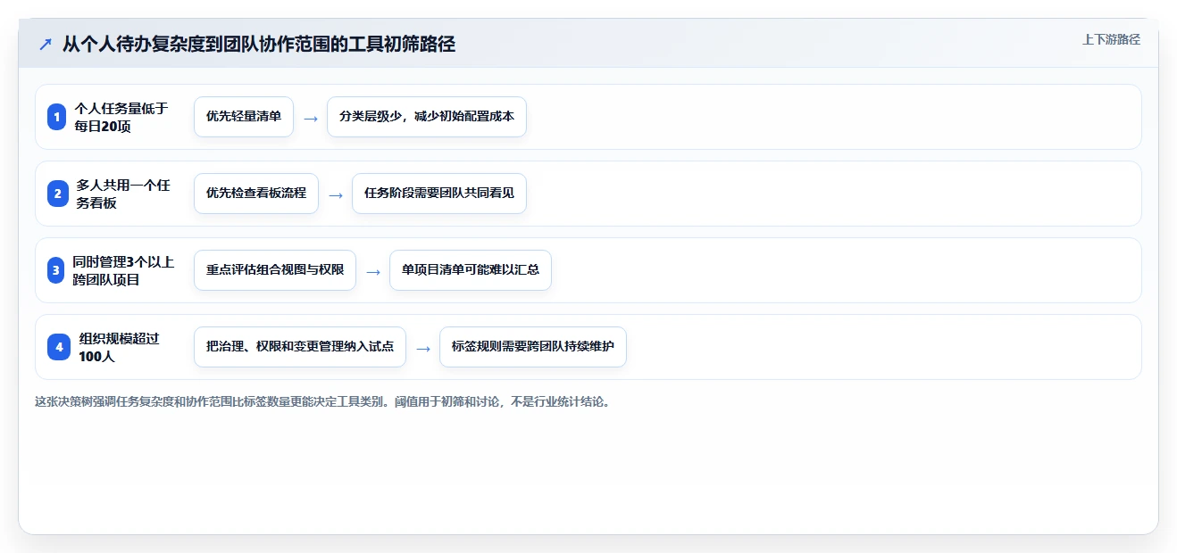Click the arrow after 重点评估组合视图与权限
1177x553 pixels.
pos(373,271)
